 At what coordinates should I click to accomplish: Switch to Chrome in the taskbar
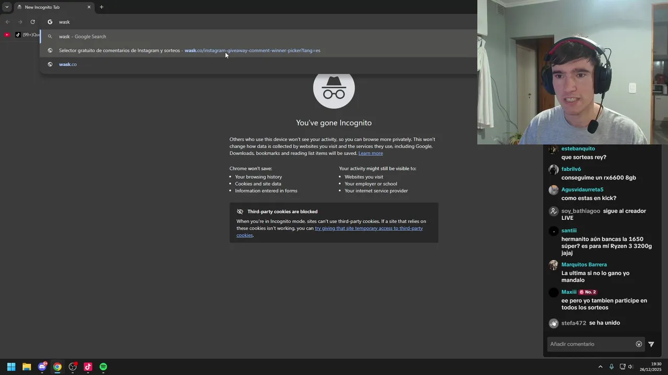[x=57, y=367]
